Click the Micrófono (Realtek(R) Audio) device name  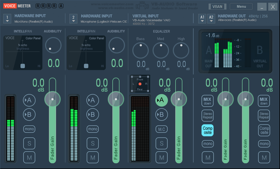[x=34, y=22]
